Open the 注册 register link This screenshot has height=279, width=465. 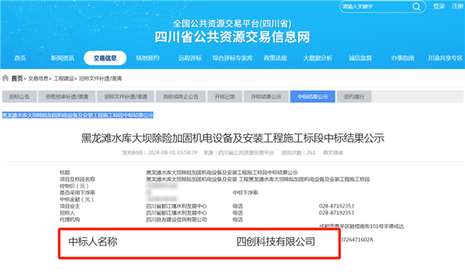click(x=457, y=6)
